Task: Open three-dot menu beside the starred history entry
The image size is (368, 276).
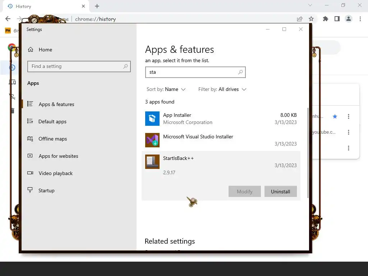Action: pos(349,116)
